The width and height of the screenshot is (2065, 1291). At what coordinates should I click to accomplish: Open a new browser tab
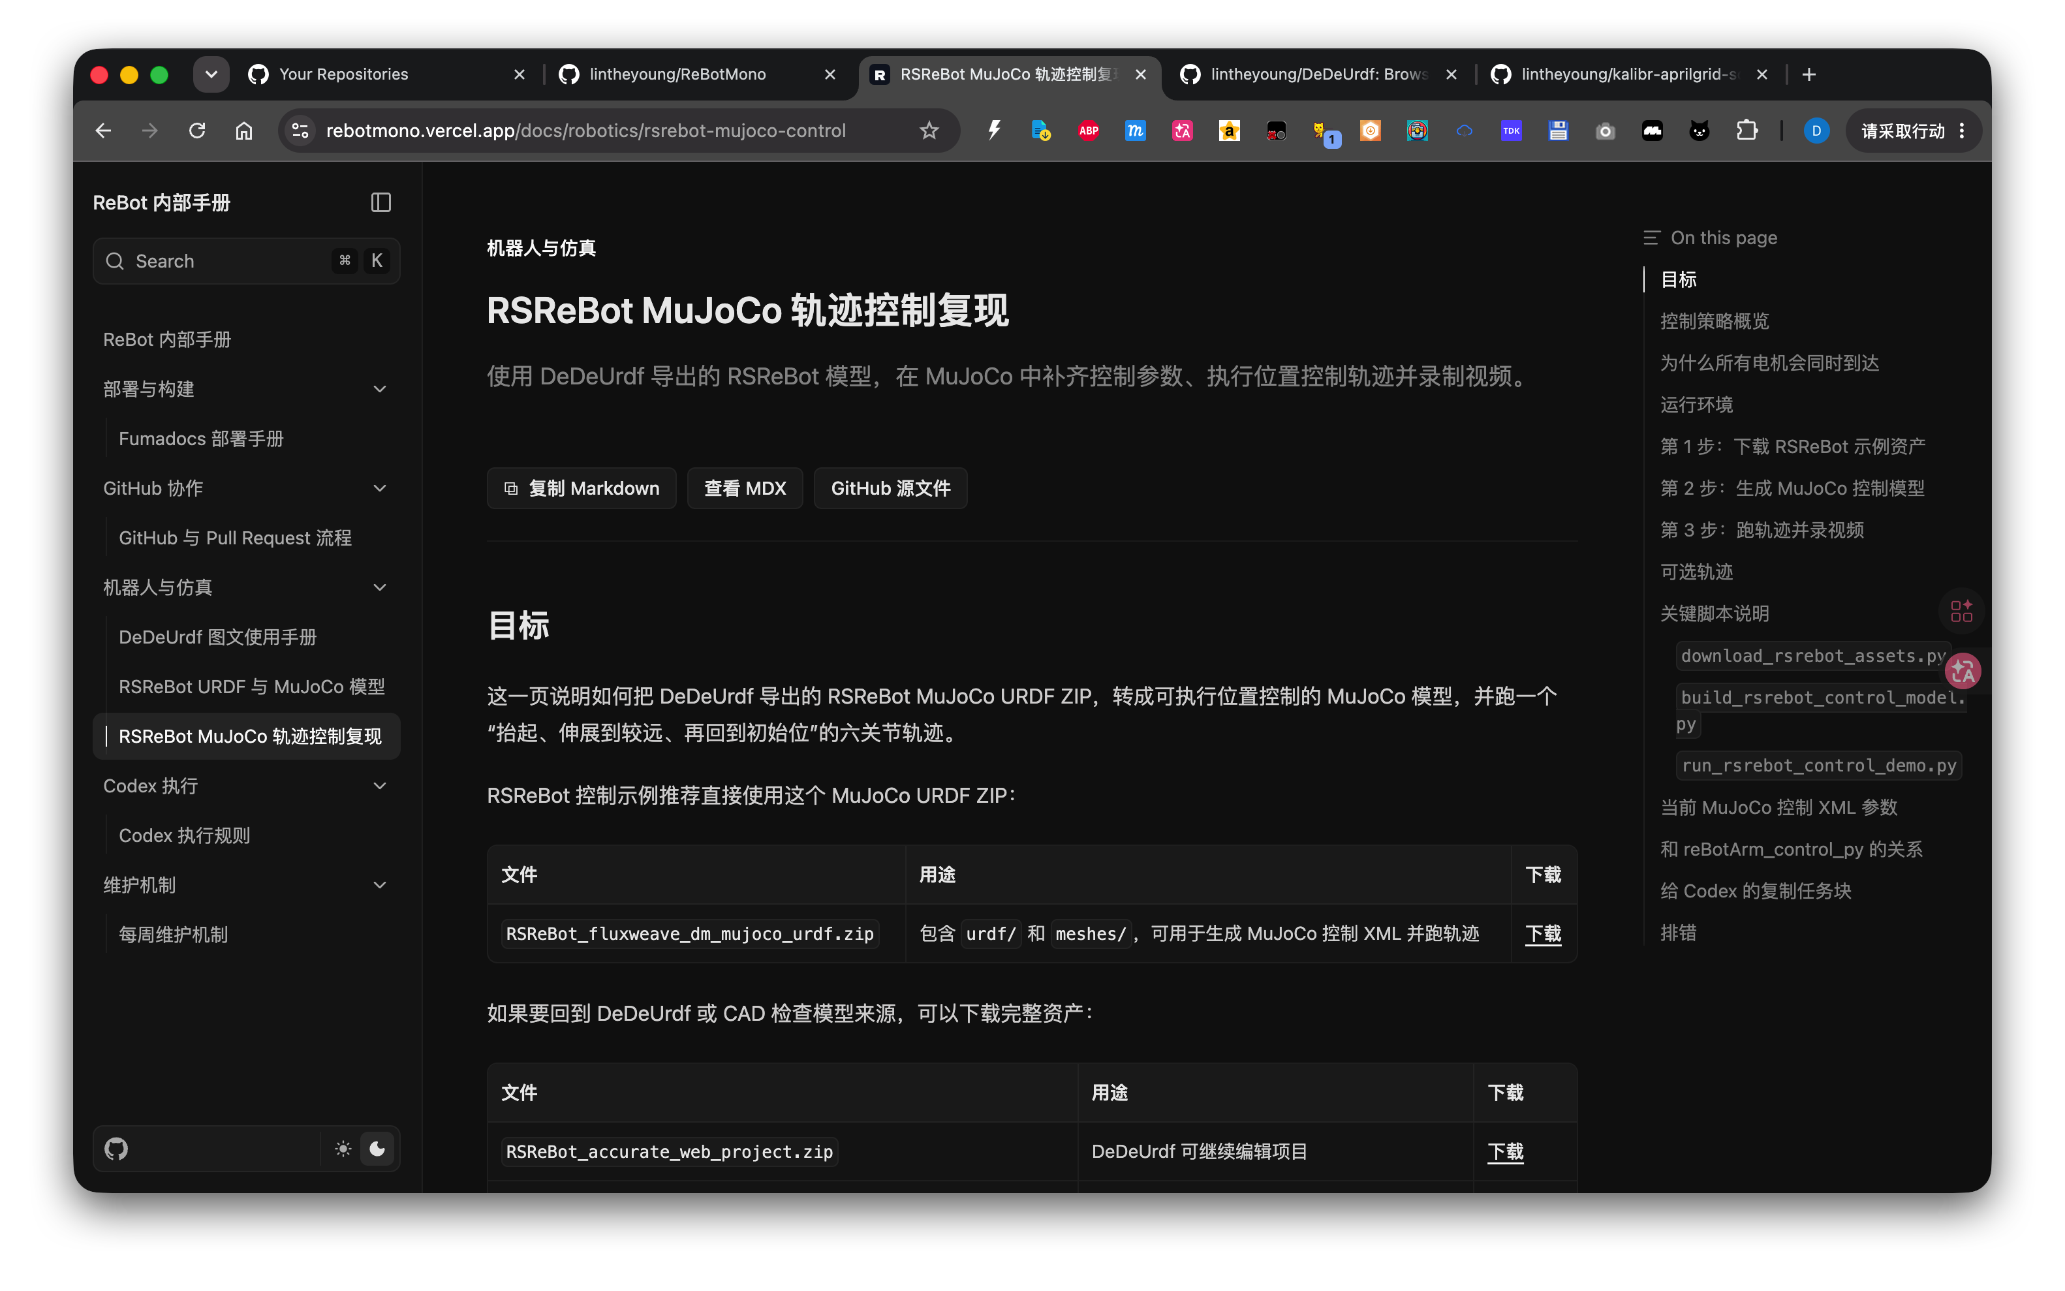(1809, 74)
